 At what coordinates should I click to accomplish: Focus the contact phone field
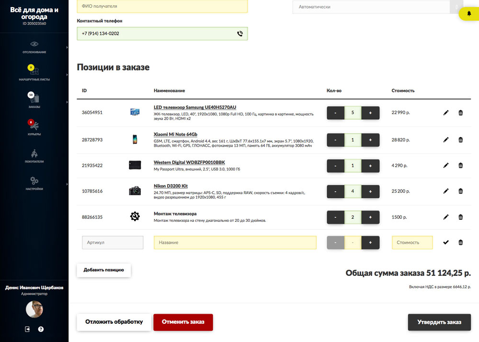coord(162,34)
